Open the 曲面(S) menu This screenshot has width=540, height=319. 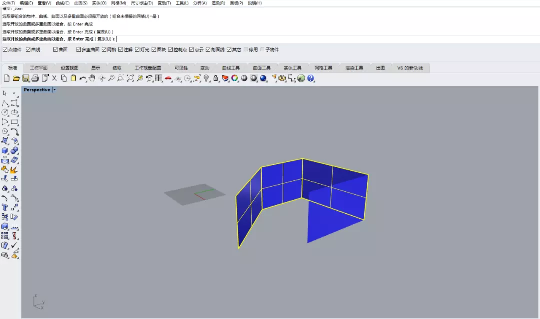click(x=81, y=3)
